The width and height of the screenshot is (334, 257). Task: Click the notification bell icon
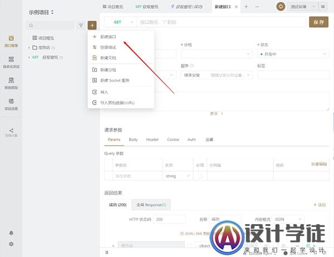[x=11, y=233]
